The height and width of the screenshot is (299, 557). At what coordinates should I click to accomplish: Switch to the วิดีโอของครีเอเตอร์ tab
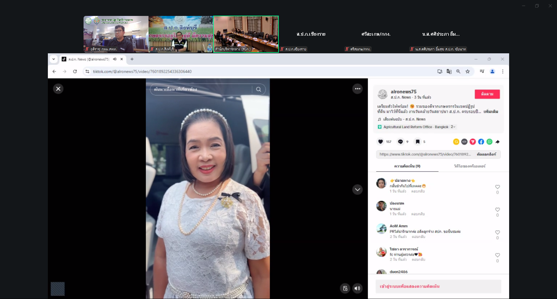coord(469,166)
